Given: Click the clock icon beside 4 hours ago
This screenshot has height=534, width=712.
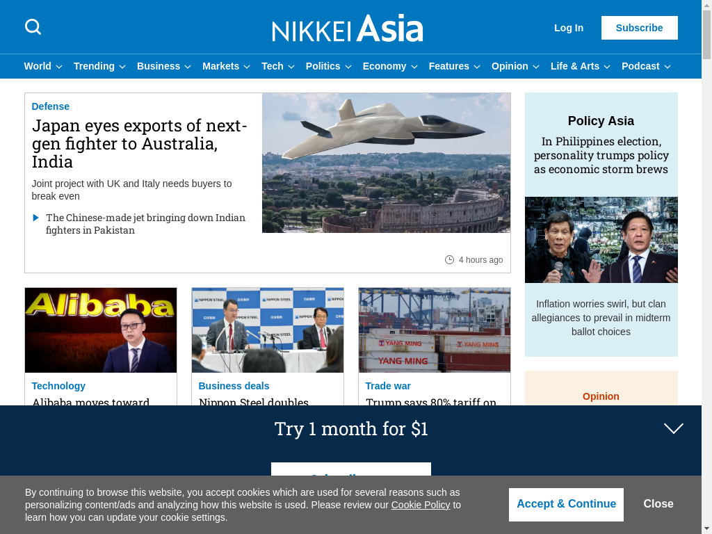Looking at the screenshot, I should point(449,260).
